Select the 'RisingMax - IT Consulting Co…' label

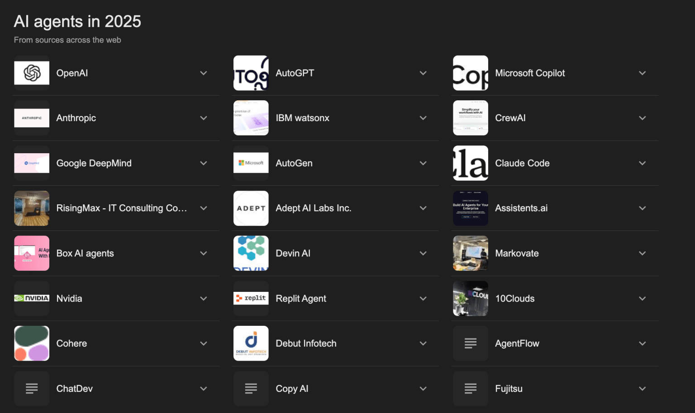(121, 208)
